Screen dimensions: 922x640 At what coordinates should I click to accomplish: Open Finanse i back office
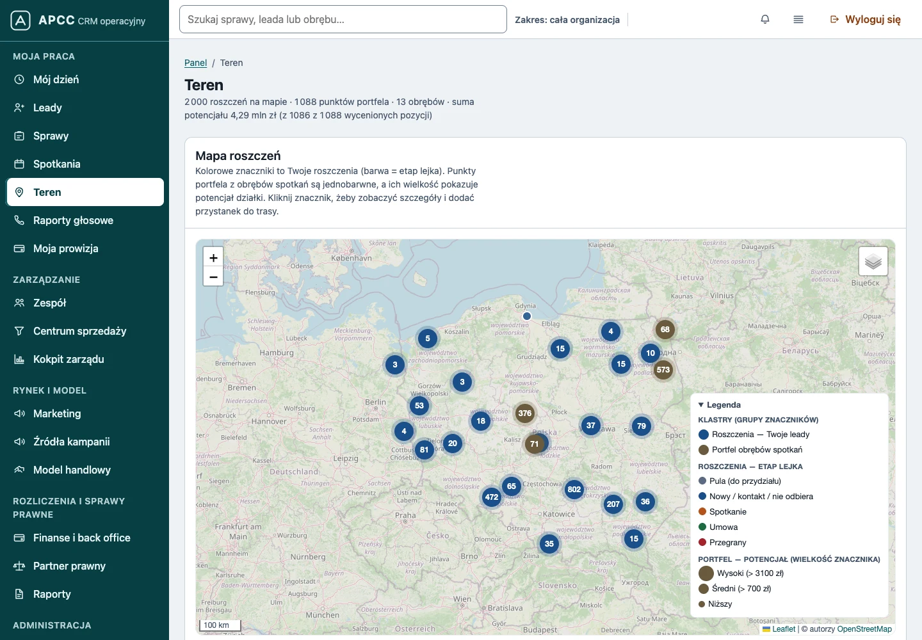85,538
